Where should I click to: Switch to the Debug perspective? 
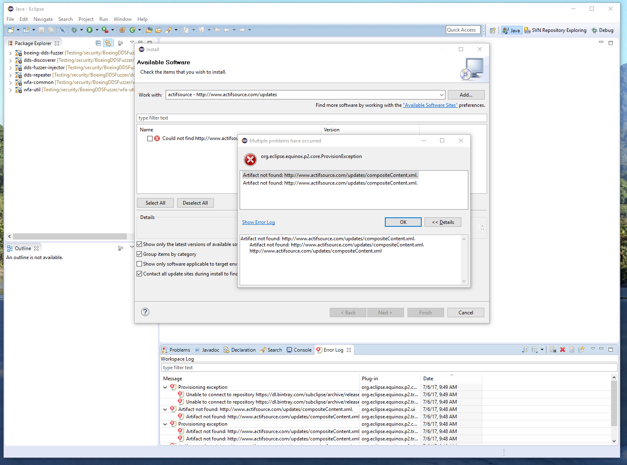(602, 30)
